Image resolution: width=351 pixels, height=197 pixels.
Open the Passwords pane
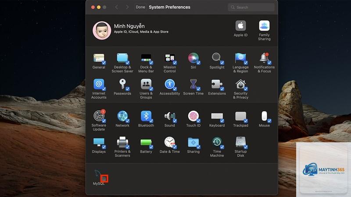click(122, 84)
